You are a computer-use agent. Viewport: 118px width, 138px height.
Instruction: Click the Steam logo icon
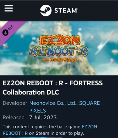pyautogui.click(x=46, y=10)
